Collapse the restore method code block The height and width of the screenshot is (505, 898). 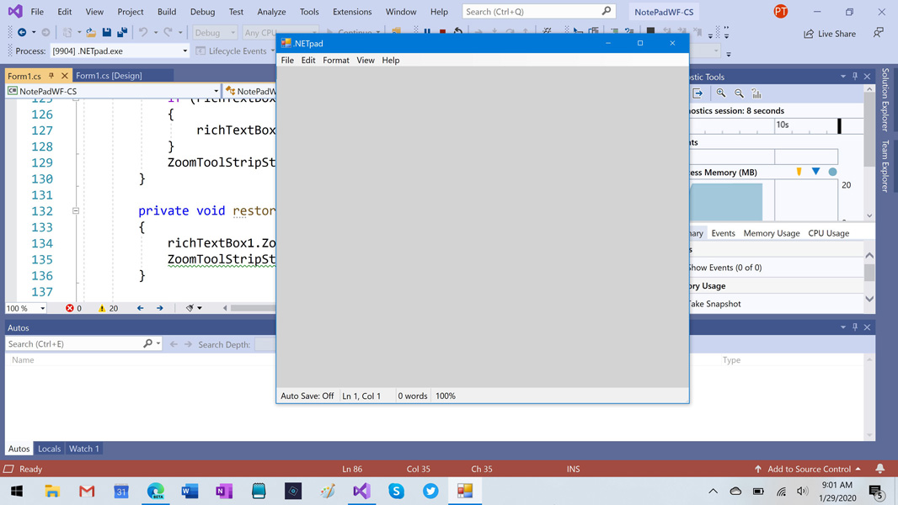click(76, 211)
